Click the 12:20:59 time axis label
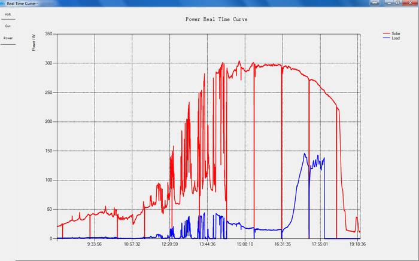Viewport: 419px width, 261px height. pyautogui.click(x=169, y=244)
